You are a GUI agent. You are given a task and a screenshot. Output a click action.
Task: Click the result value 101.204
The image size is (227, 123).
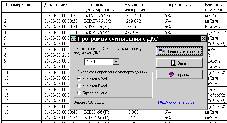click(133, 118)
